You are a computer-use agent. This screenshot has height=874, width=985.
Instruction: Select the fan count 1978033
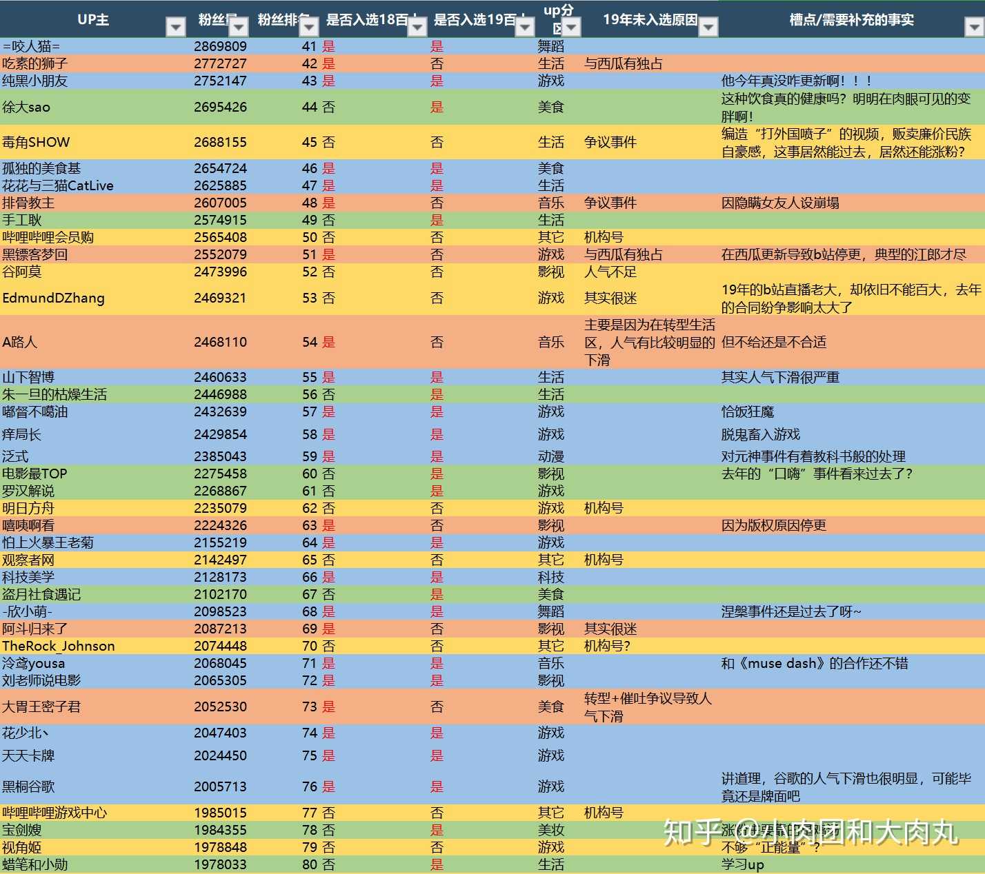220,864
